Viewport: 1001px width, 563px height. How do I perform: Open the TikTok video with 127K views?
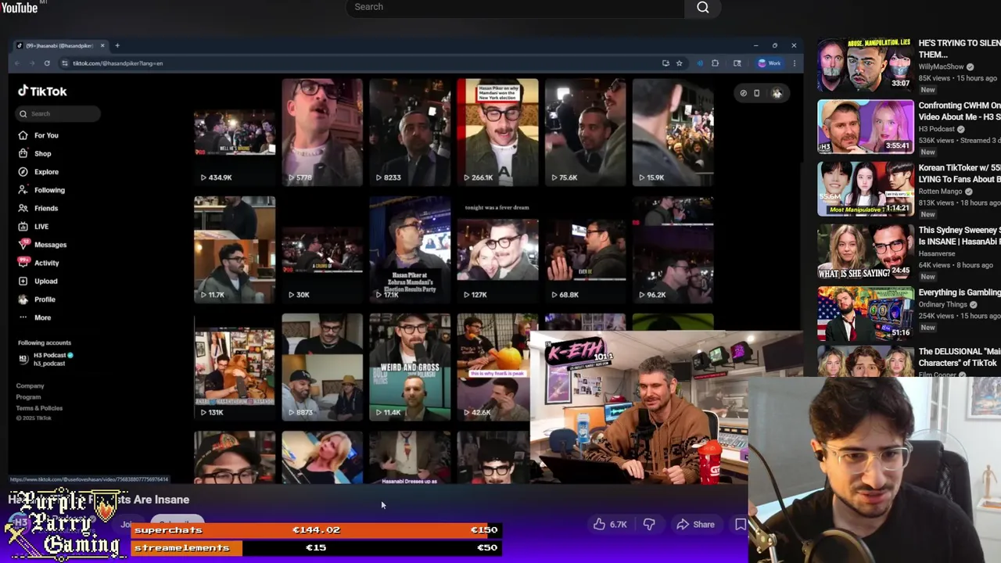point(497,249)
